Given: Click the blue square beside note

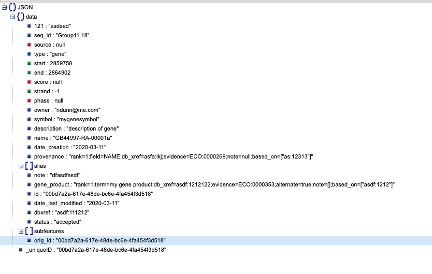Looking at the screenshot, I should click(29, 176).
